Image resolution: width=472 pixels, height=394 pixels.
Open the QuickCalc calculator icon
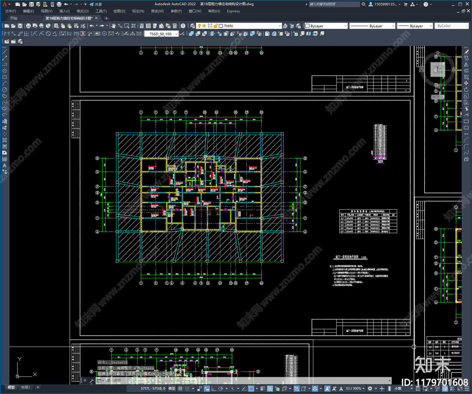[x=175, y=26]
